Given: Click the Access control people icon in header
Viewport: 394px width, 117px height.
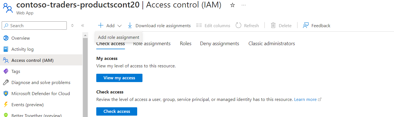Looking at the screenshot, I should [8, 8].
